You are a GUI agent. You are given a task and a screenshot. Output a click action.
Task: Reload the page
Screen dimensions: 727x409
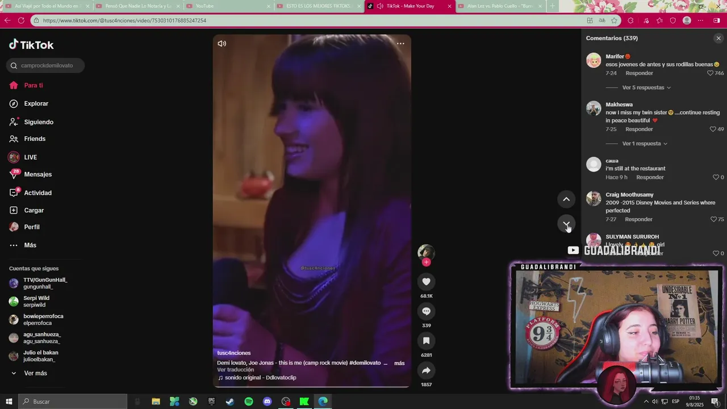21,20
